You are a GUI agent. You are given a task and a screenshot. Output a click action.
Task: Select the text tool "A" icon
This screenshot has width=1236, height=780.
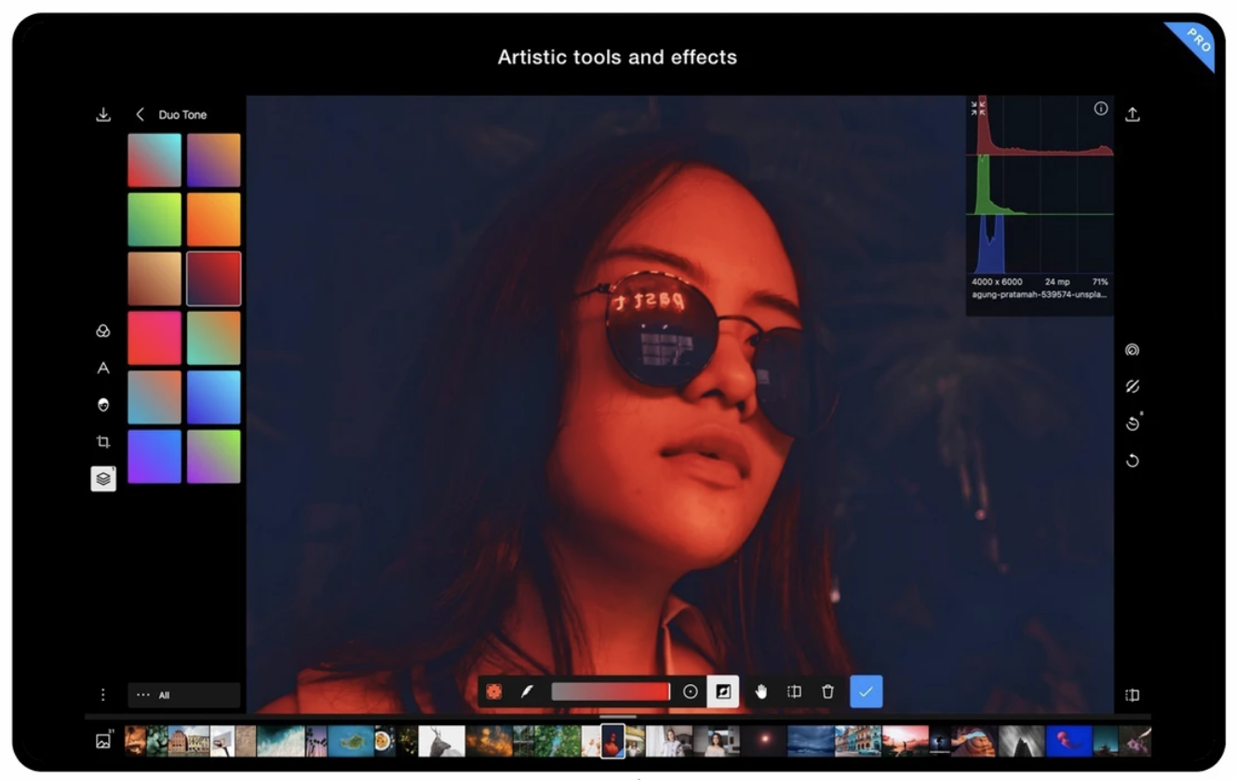103,368
